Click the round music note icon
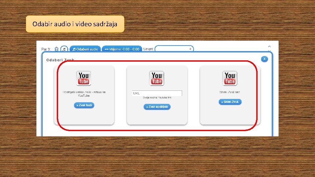 pos(64,49)
